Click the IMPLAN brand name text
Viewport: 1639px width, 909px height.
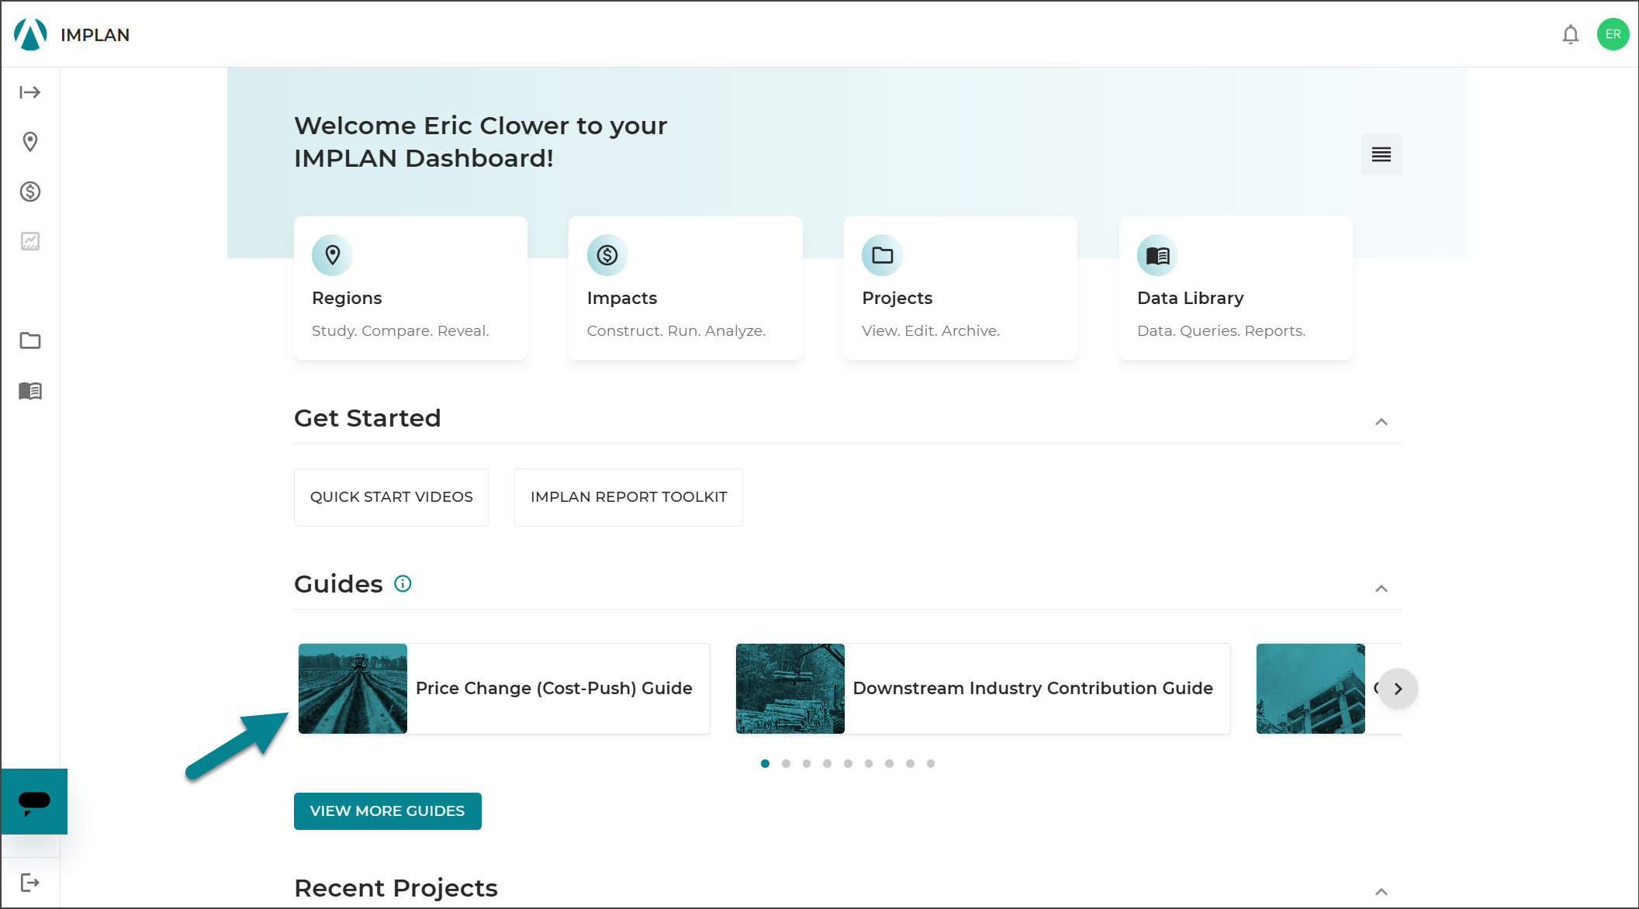point(95,35)
